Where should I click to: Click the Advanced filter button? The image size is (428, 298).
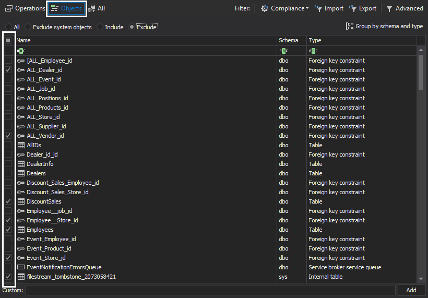pos(405,8)
